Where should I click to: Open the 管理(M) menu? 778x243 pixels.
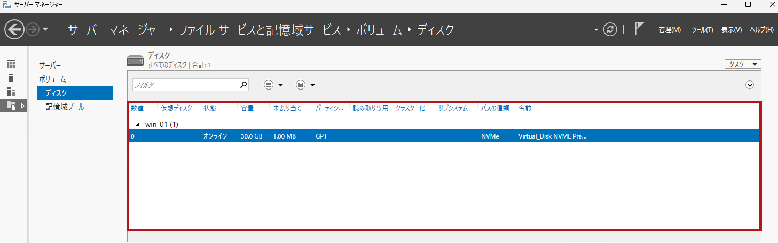669,30
